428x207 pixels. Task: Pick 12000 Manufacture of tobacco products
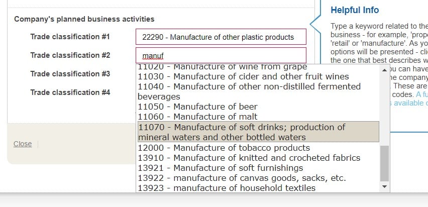224,148
